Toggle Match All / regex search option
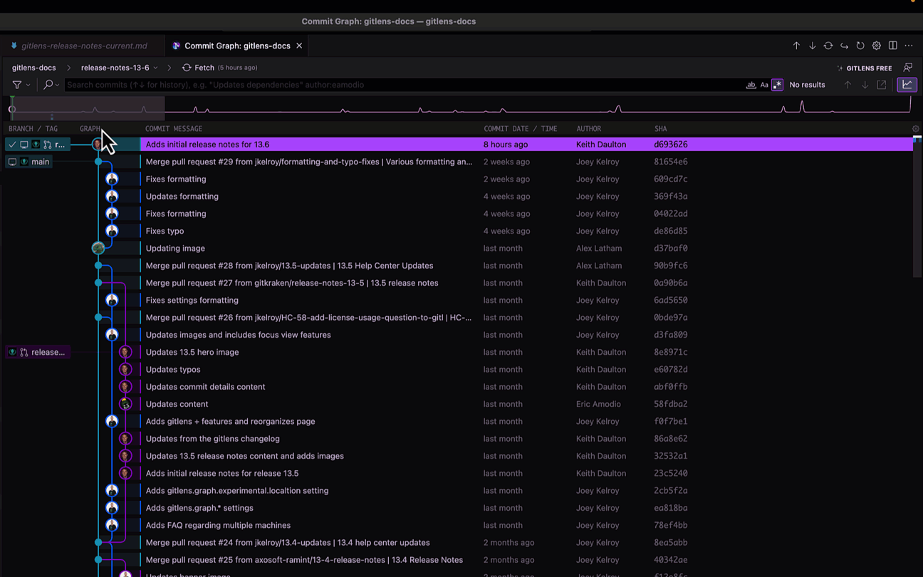 (x=777, y=85)
